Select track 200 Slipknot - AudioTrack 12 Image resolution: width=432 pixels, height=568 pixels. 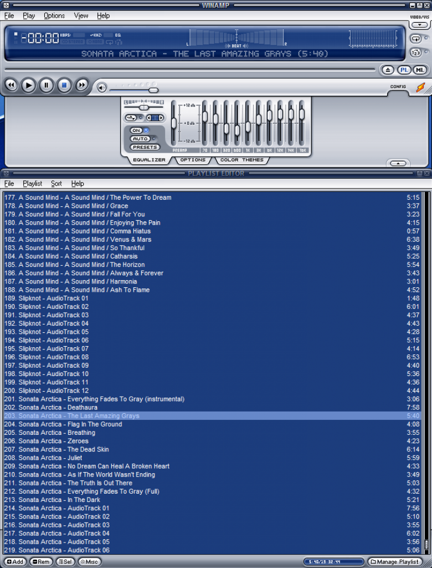(x=212, y=391)
